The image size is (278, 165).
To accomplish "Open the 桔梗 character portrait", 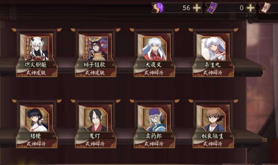I will pyautogui.click(x=37, y=119).
